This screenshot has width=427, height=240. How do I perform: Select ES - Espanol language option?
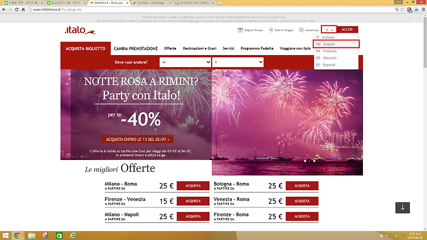click(336, 65)
